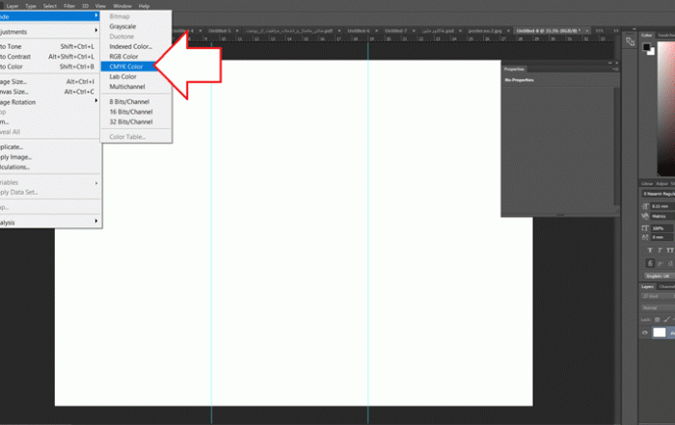Open the Metrics kerning dropdown

[662, 217]
